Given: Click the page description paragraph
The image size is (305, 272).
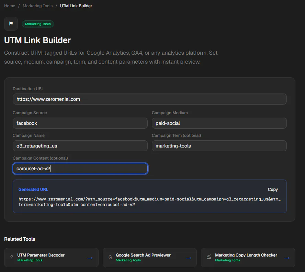Looking at the screenshot, I should 111,57.
